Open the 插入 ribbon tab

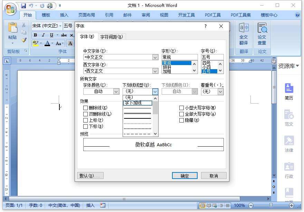click(64, 15)
